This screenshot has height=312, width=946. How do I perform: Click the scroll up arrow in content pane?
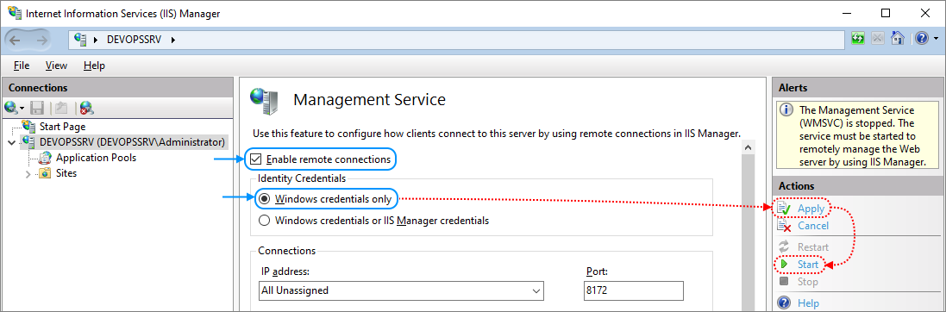tap(749, 147)
